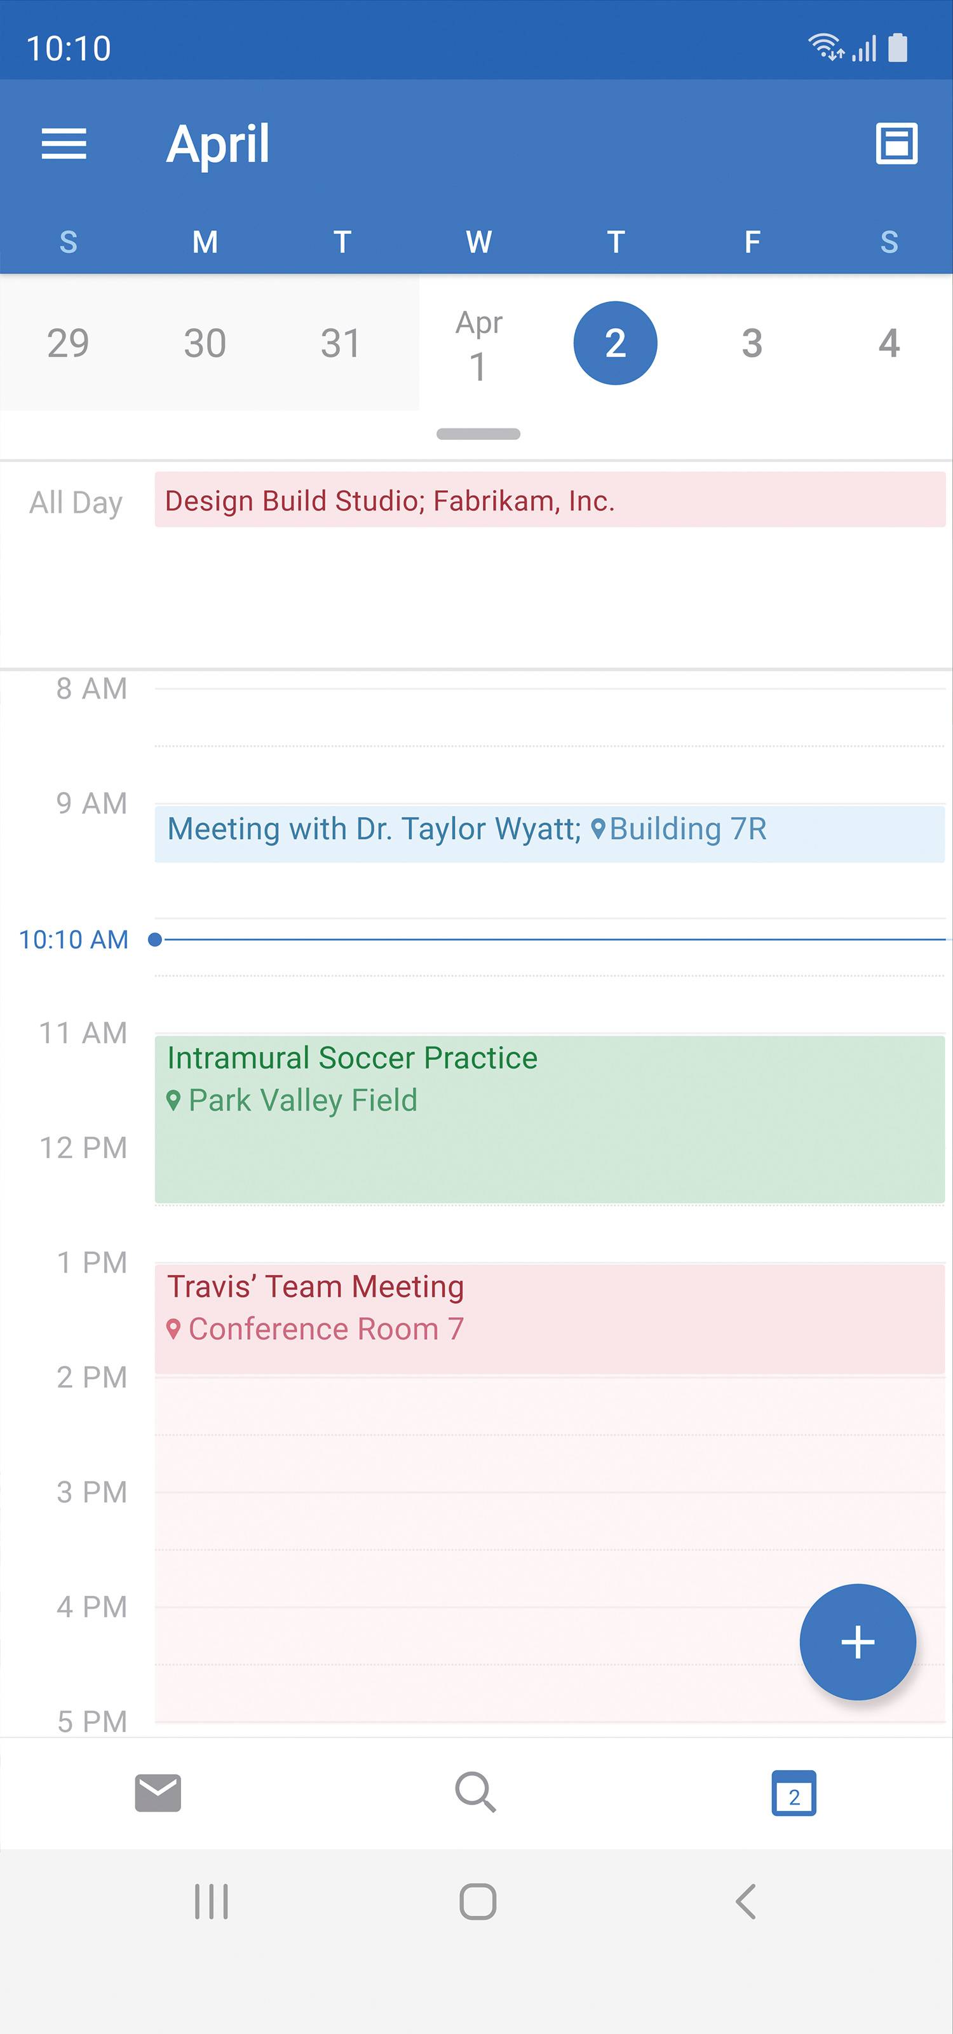Select the Calendar tab icon
Viewport: 953px width, 2034px height.
coord(793,1794)
